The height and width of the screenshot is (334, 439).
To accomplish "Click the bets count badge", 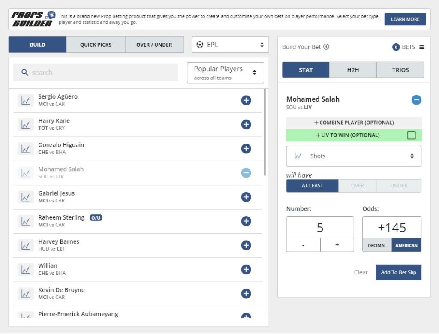I will pyautogui.click(x=396, y=47).
